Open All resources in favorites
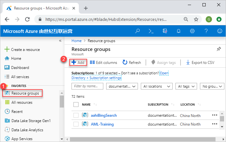Viewport: 226px width, 142px height. click(18, 102)
